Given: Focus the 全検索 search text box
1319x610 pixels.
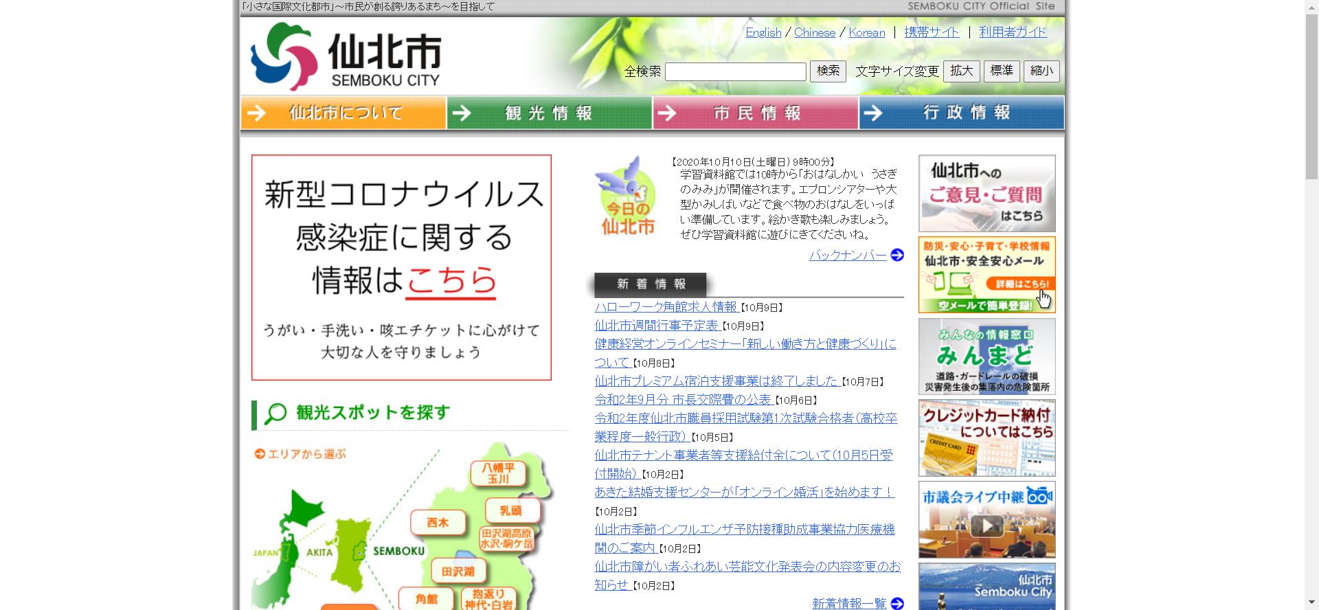Looking at the screenshot, I should [x=735, y=71].
